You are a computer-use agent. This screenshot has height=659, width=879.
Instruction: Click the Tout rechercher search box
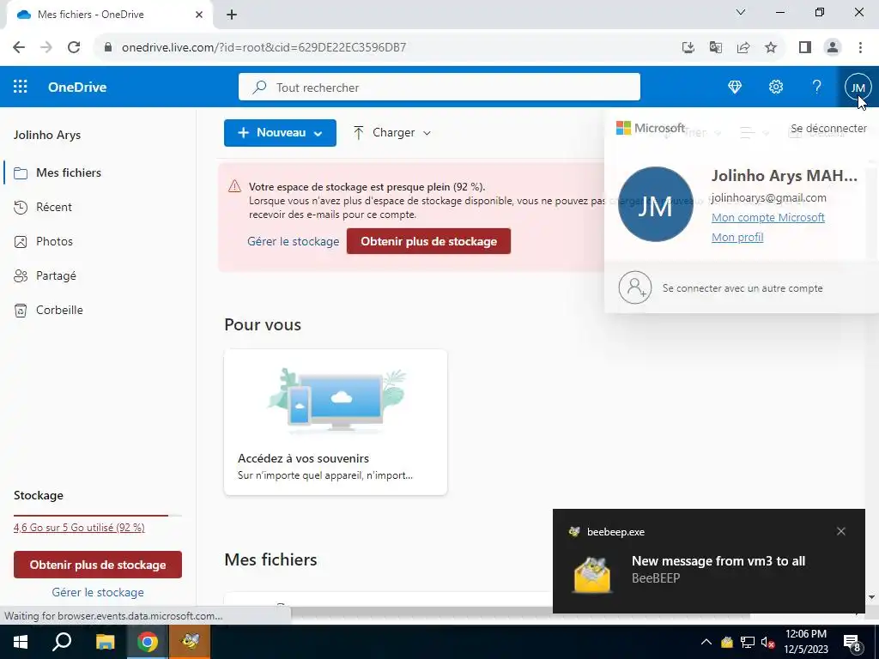coord(439,88)
